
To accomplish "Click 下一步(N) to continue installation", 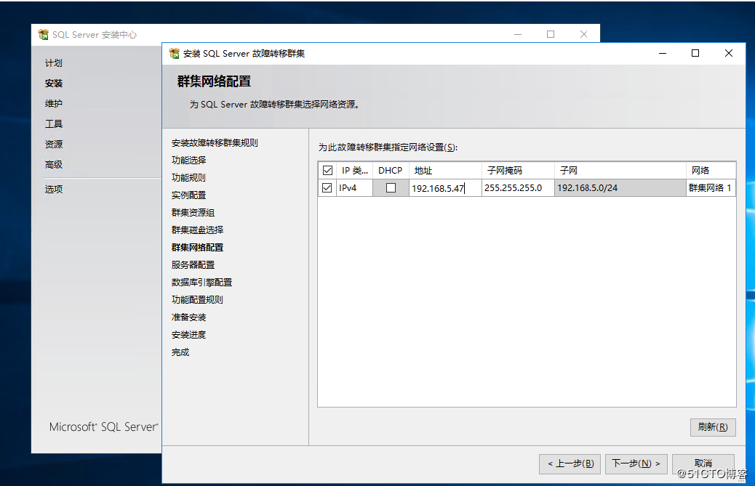I will click(x=636, y=463).
